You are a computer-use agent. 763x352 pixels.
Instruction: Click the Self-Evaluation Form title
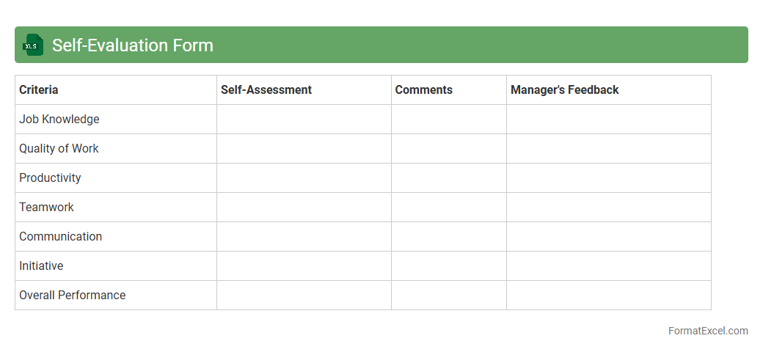pyautogui.click(x=133, y=45)
